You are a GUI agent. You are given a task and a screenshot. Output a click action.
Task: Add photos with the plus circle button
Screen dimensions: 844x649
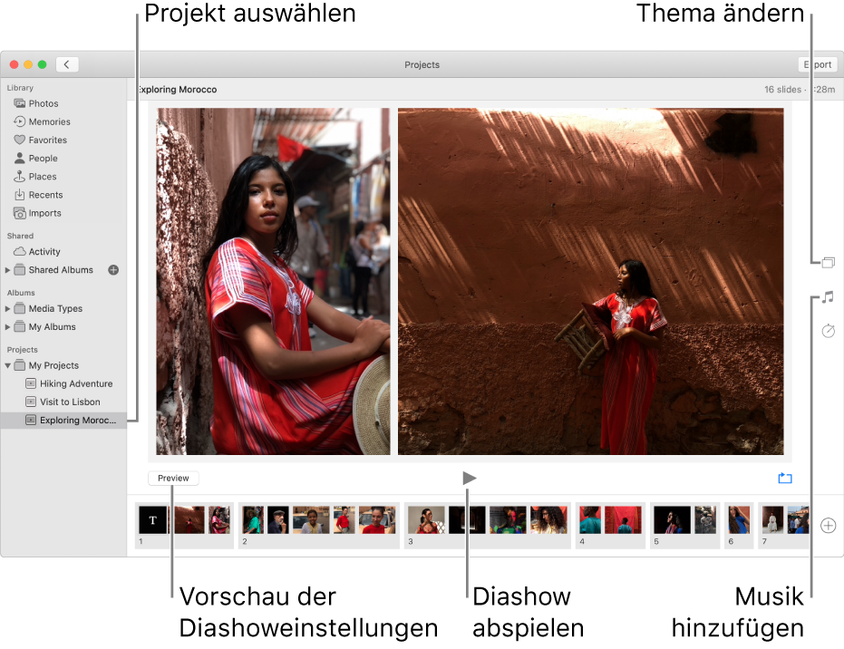coord(828,526)
